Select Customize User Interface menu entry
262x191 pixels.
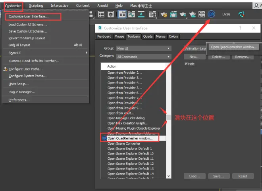(29, 17)
